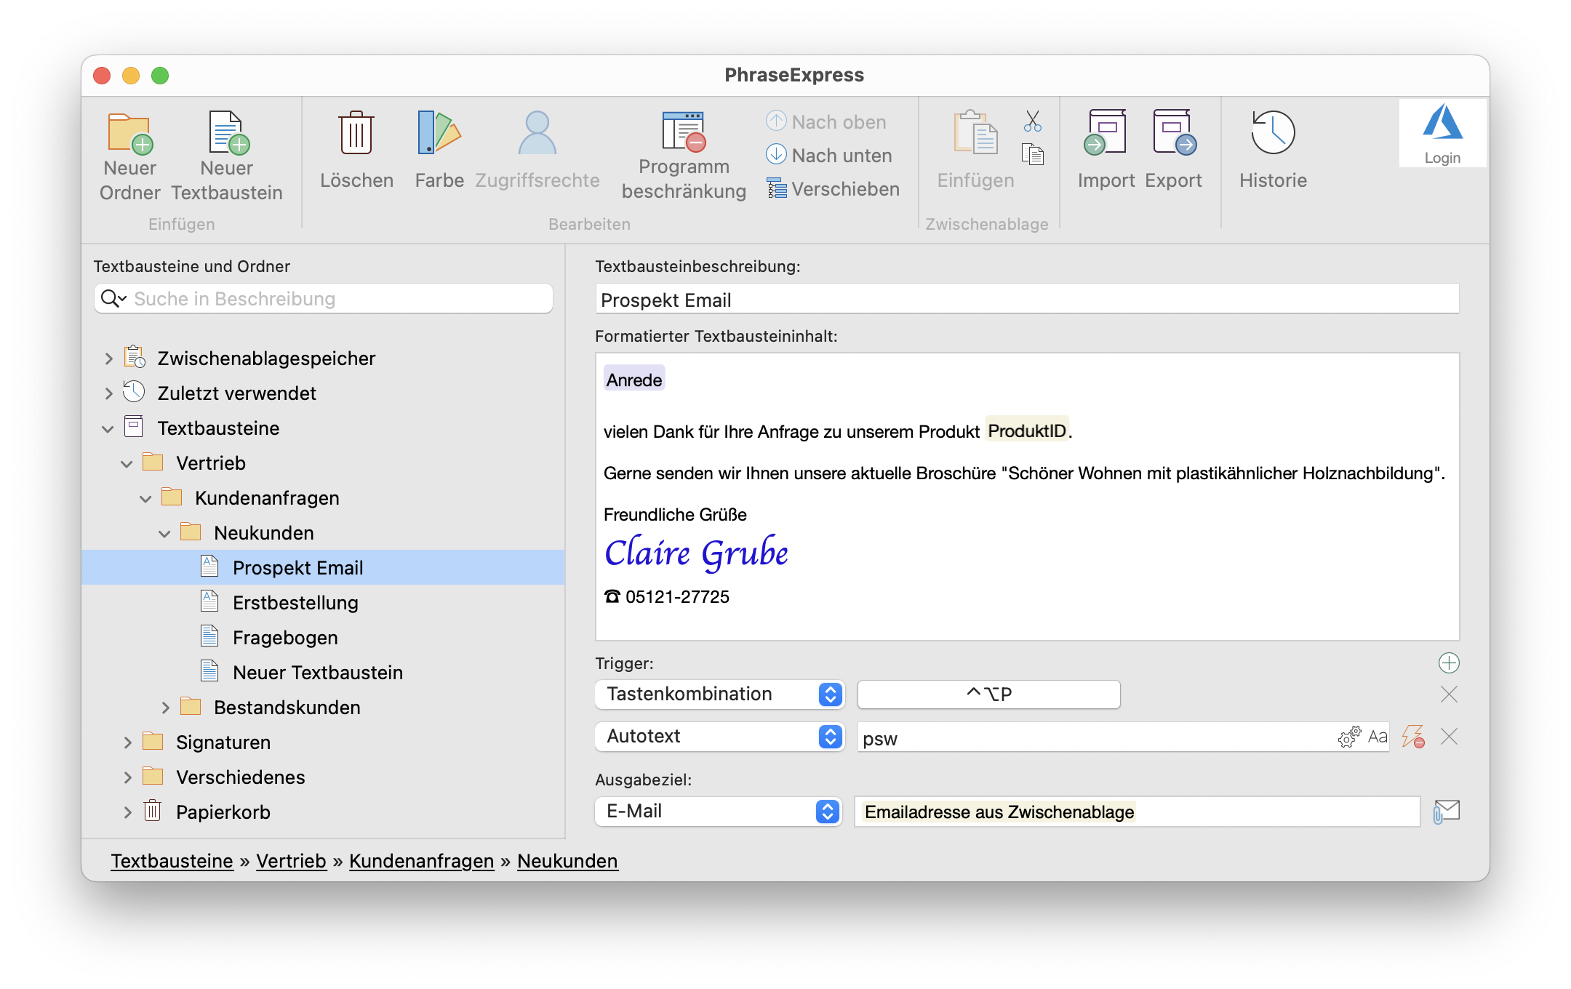This screenshot has height=989, width=1571.
Task: Select the Verschiedenes folder
Action: (x=241, y=777)
